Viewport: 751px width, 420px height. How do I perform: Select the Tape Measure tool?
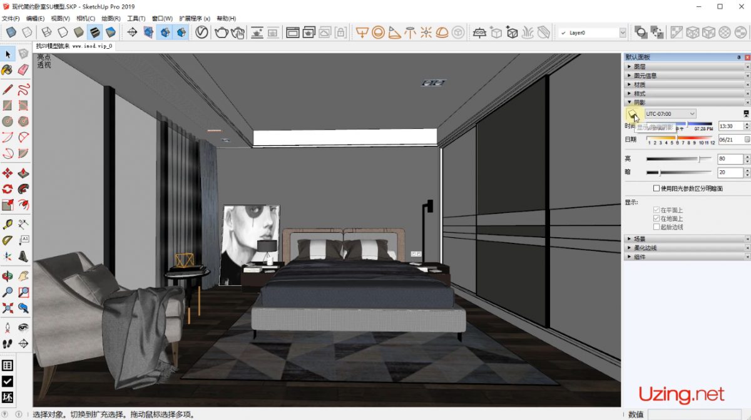tap(8, 224)
